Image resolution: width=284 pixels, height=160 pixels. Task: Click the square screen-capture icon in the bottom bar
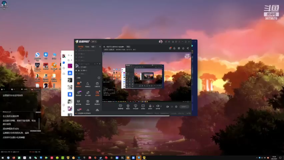pyautogui.click(x=143, y=106)
